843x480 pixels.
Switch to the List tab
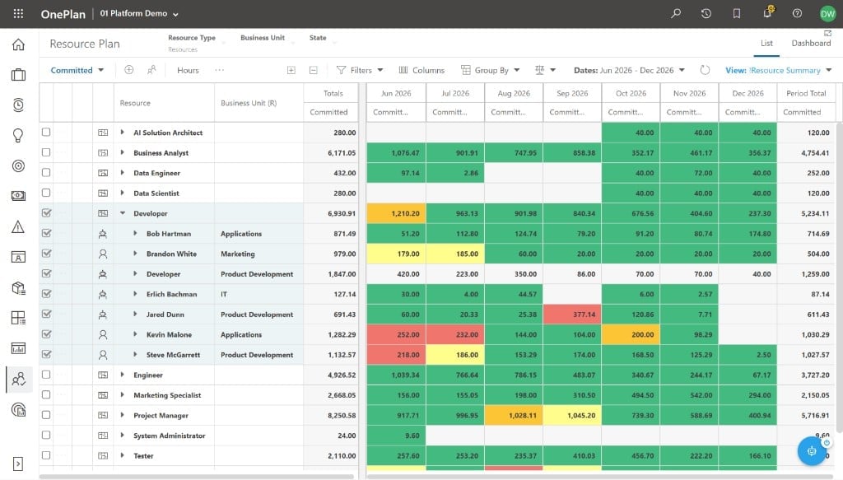[x=766, y=44]
